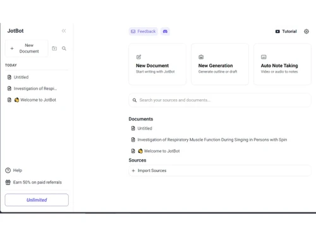The image size is (316, 237).
Task: Click document icon beside sidebar Investigation of Respi
Action: (x=9, y=88)
